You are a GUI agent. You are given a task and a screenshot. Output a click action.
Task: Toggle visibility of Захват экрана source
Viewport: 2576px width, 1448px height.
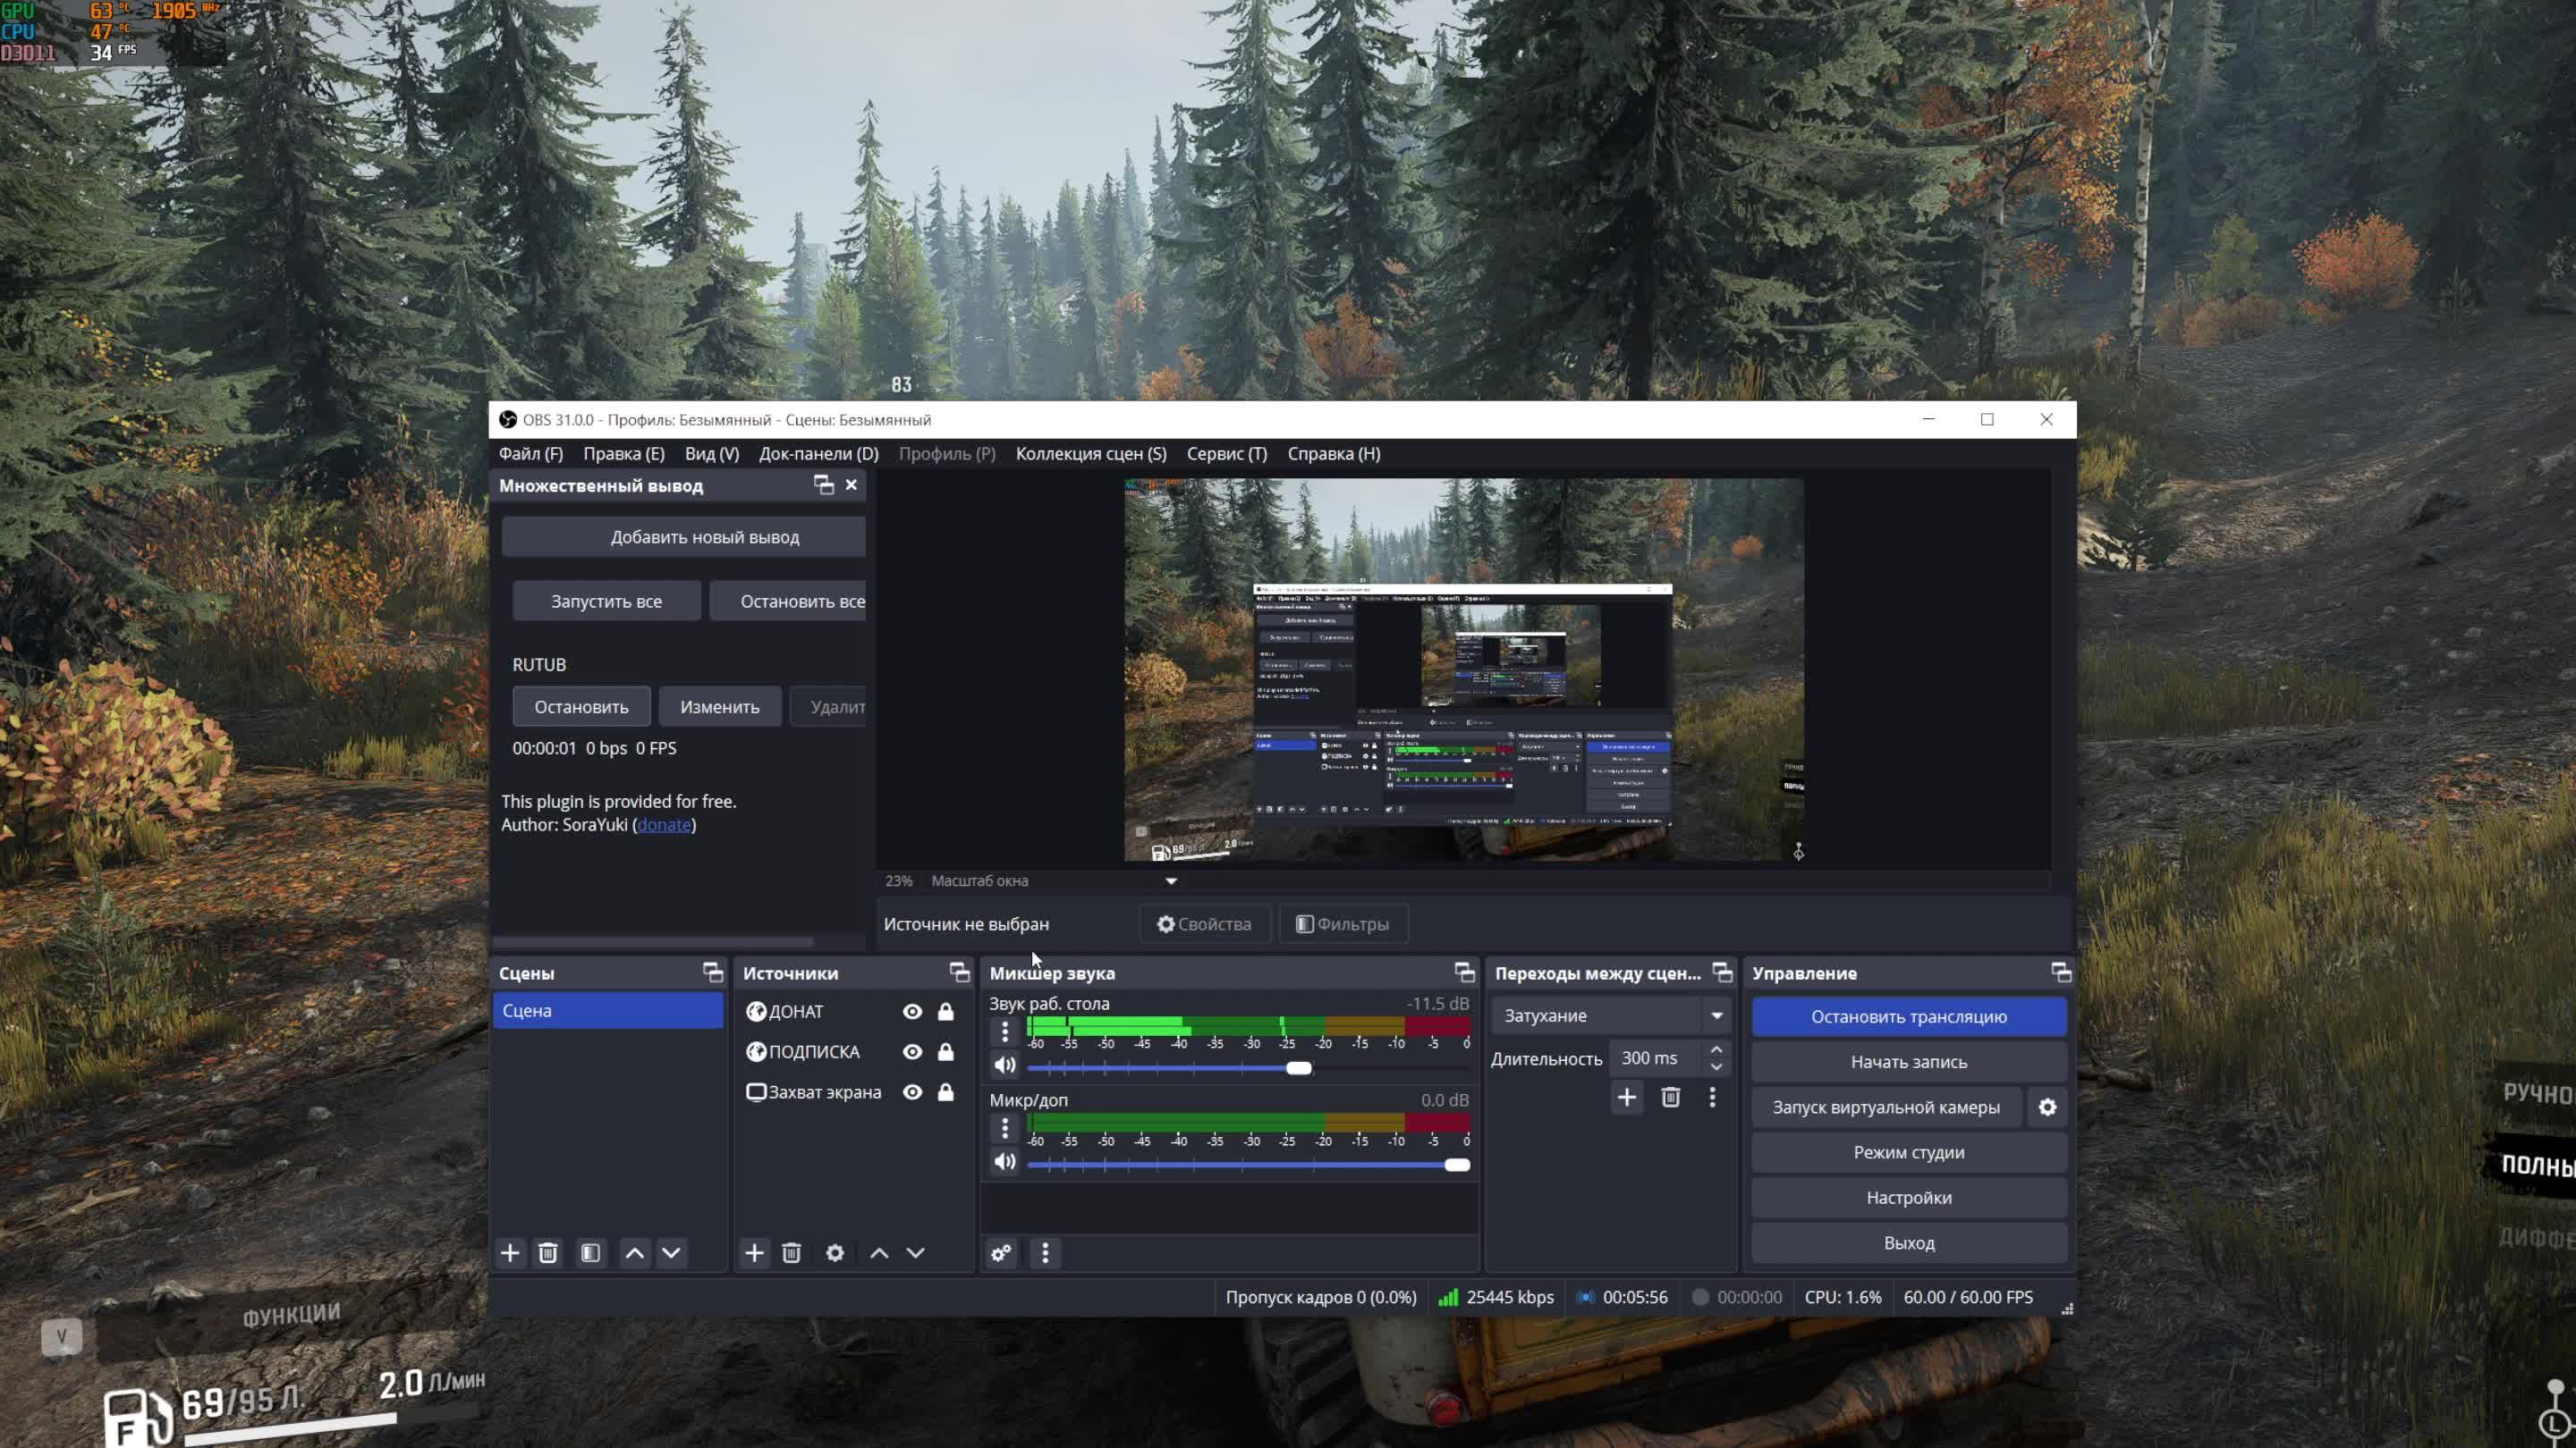[912, 1093]
